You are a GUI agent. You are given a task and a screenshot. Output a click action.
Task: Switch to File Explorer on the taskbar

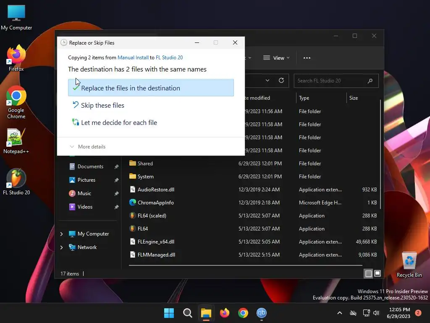[x=206, y=313]
